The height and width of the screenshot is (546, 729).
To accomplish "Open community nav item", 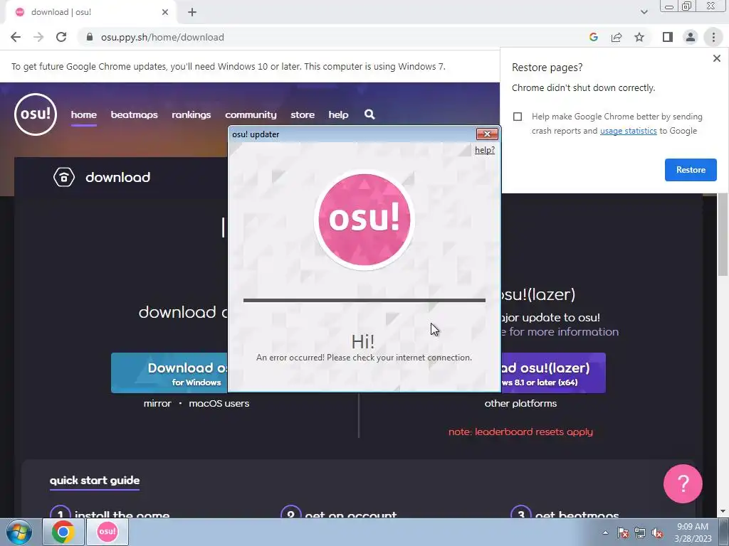I will click(251, 114).
